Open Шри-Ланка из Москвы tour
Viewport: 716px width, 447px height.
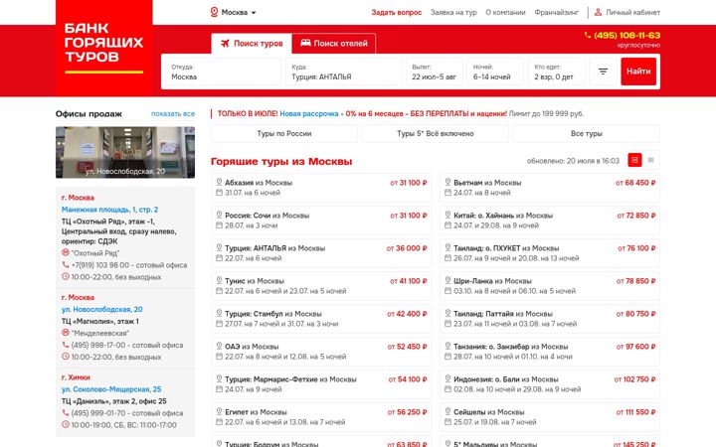[x=550, y=286]
